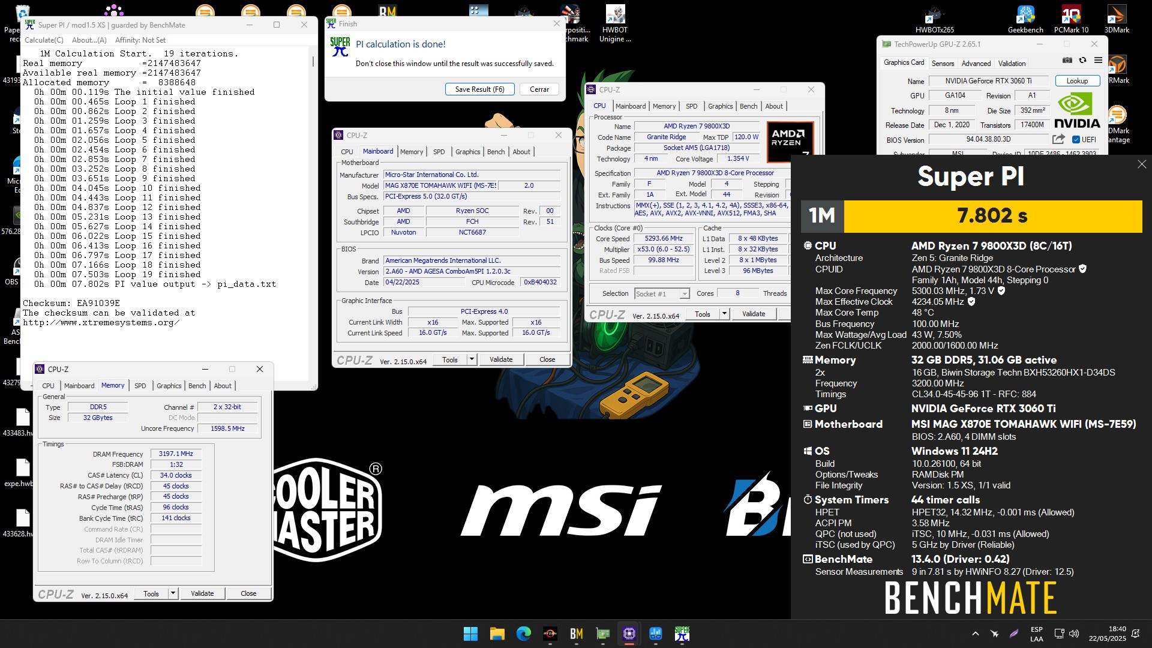Image resolution: width=1152 pixels, height=648 pixels.
Task: Switch to GPU-Z via taskbar icon
Action: [x=602, y=634]
